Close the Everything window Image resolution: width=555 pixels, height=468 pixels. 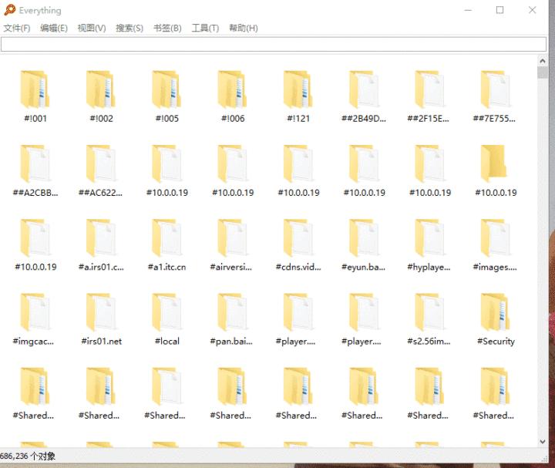click(532, 10)
